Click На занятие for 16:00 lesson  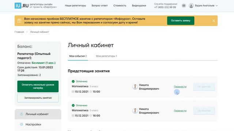tap(204, 111)
